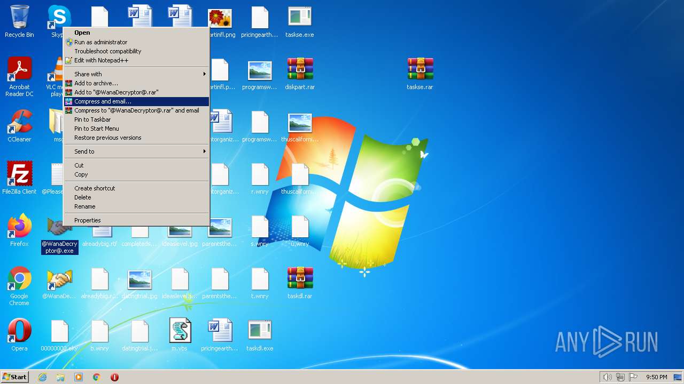Choose Copy from the context menu
The width and height of the screenshot is (684, 384).
[136, 174]
